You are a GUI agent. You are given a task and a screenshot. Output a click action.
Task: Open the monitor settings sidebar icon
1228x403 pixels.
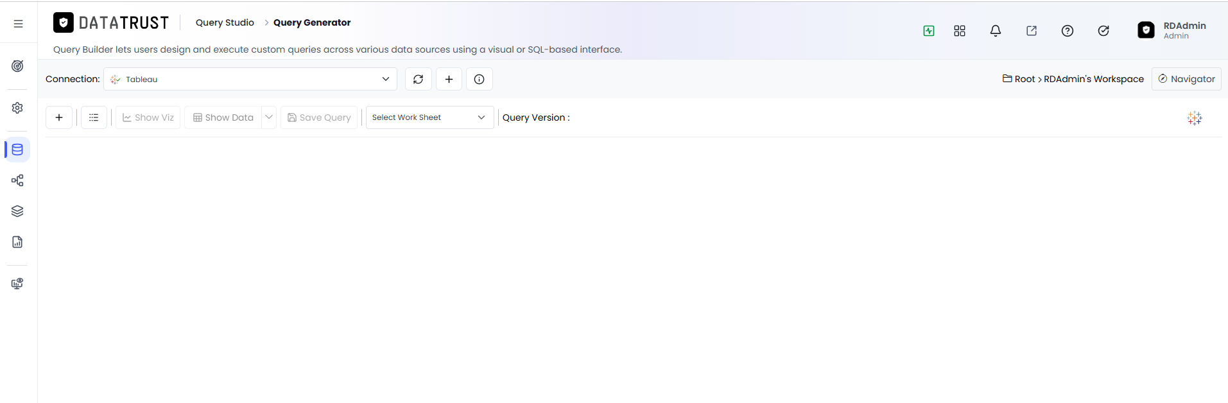[17, 284]
